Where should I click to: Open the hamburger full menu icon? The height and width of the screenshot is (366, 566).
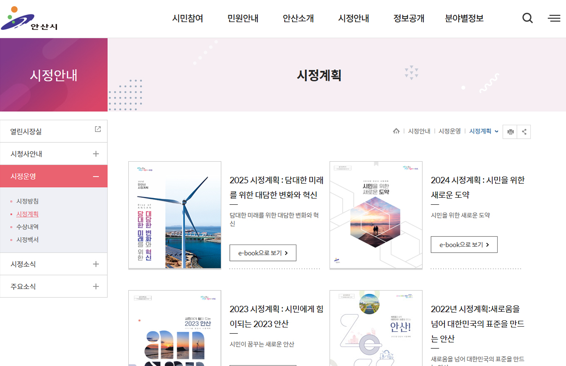(554, 18)
